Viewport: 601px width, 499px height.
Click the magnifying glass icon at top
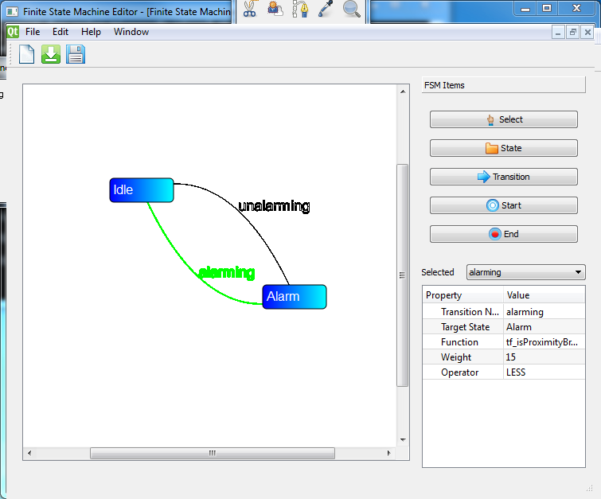351,9
